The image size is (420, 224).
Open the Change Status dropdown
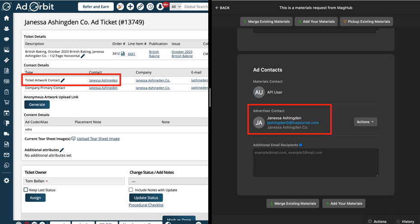tap(169, 182)
